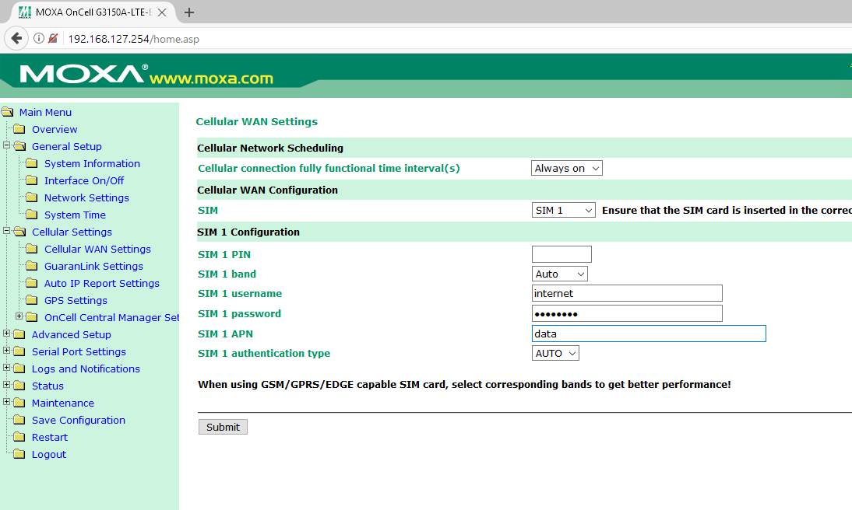The image size is (852, 510).
Task: Open System Information in the menu
Action: coord(92,163)
